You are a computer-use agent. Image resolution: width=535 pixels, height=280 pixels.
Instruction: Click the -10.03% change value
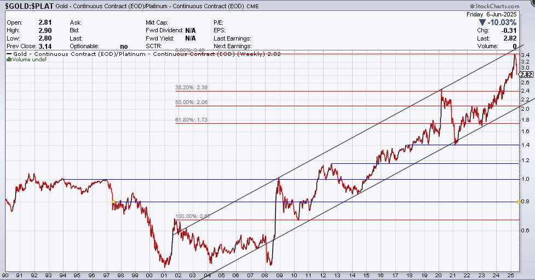click(502, 22)
